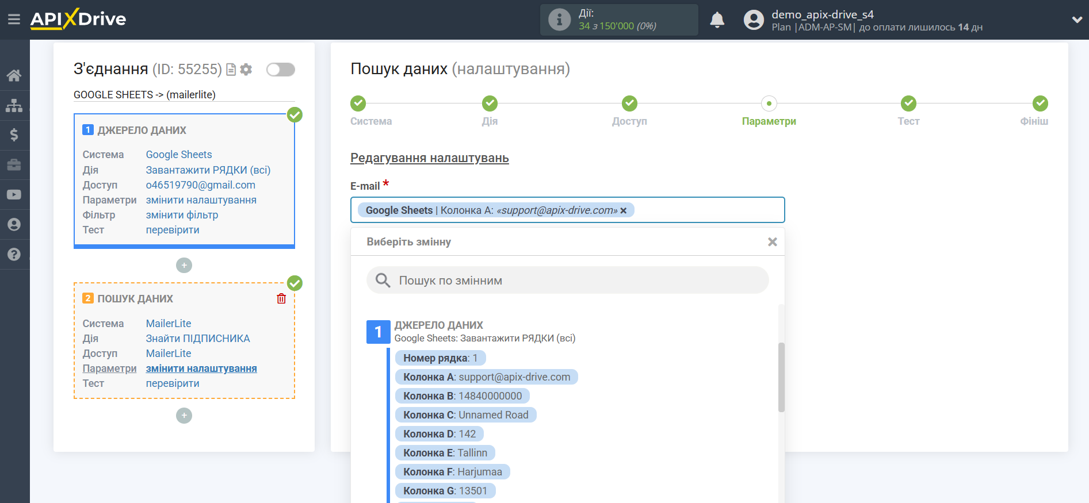The image size is (1089, 503).
Task: Open connection settings gear icon
Action: pyautogui.click(x=246, y=70)
